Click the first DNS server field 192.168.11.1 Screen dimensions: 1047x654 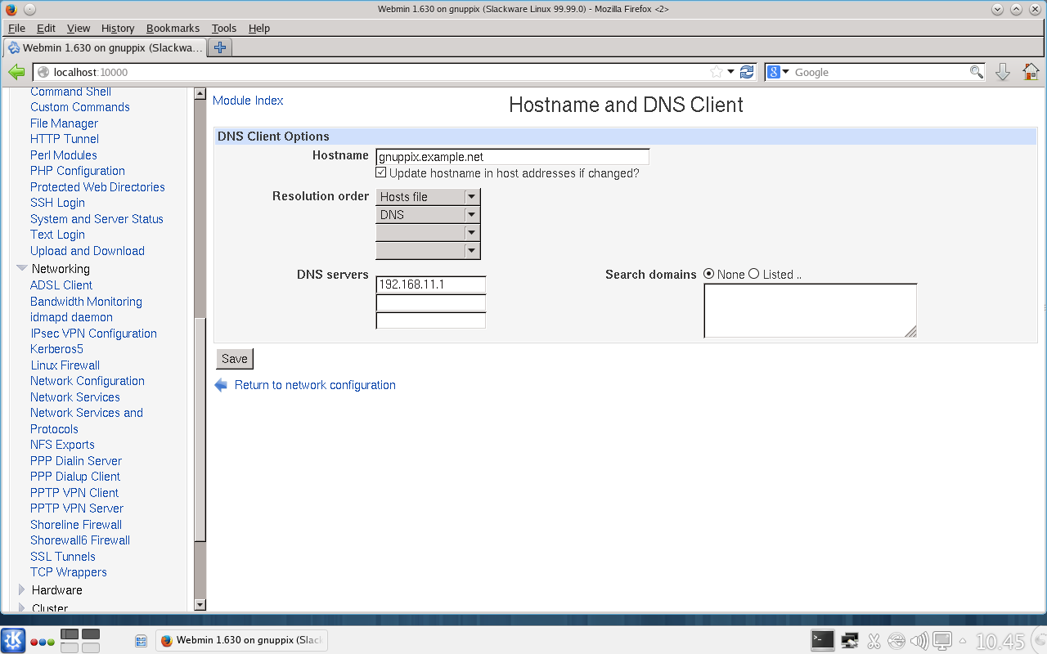coord(431,284)
